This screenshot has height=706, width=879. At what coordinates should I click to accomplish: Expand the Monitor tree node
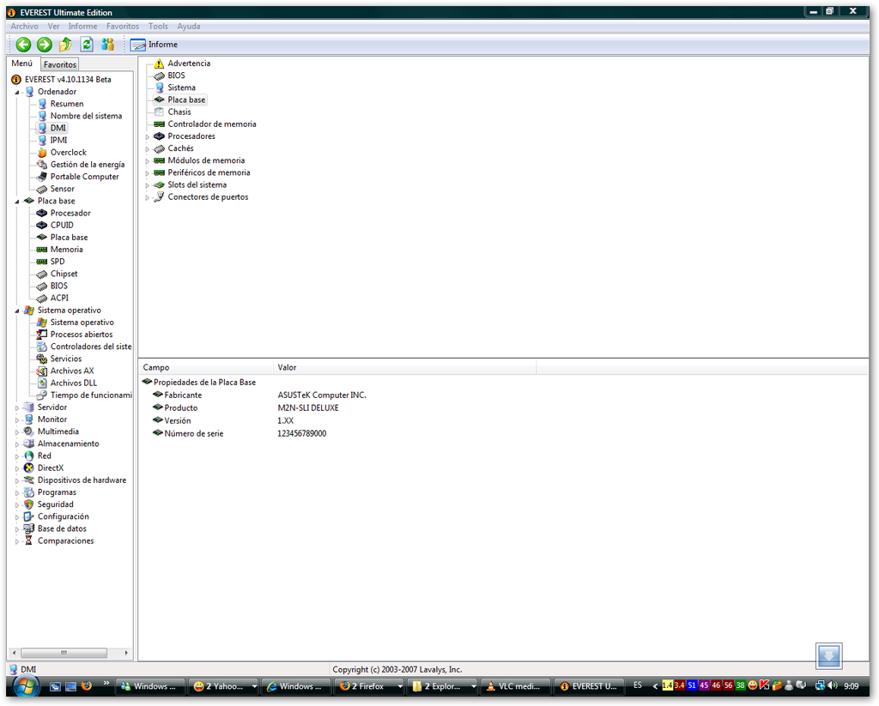tap(17, 419)
